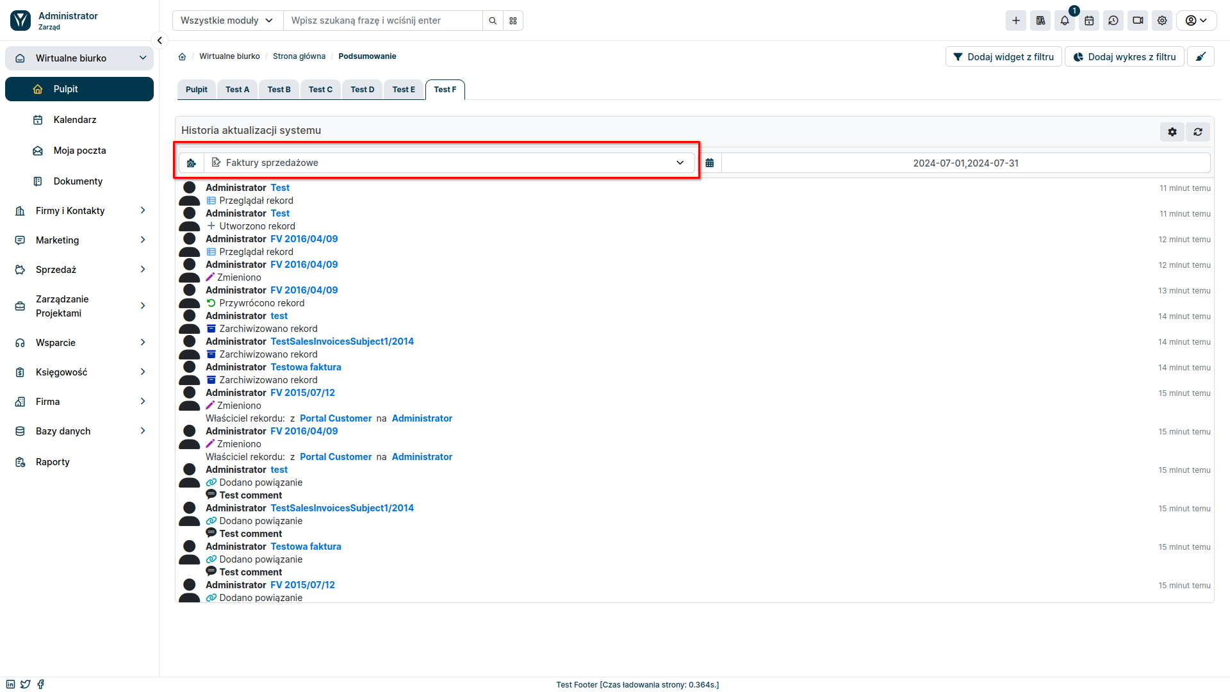Collapse the sidebar with the arrow button
This screenshot has width=1230, height=692.
click(160, 40)
